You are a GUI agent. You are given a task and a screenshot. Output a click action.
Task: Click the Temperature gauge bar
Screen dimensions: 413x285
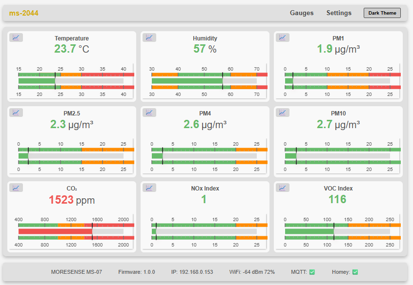point(37,81)
